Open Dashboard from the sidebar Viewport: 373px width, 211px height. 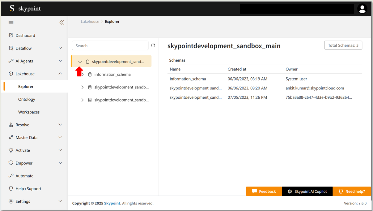point(25,36)
